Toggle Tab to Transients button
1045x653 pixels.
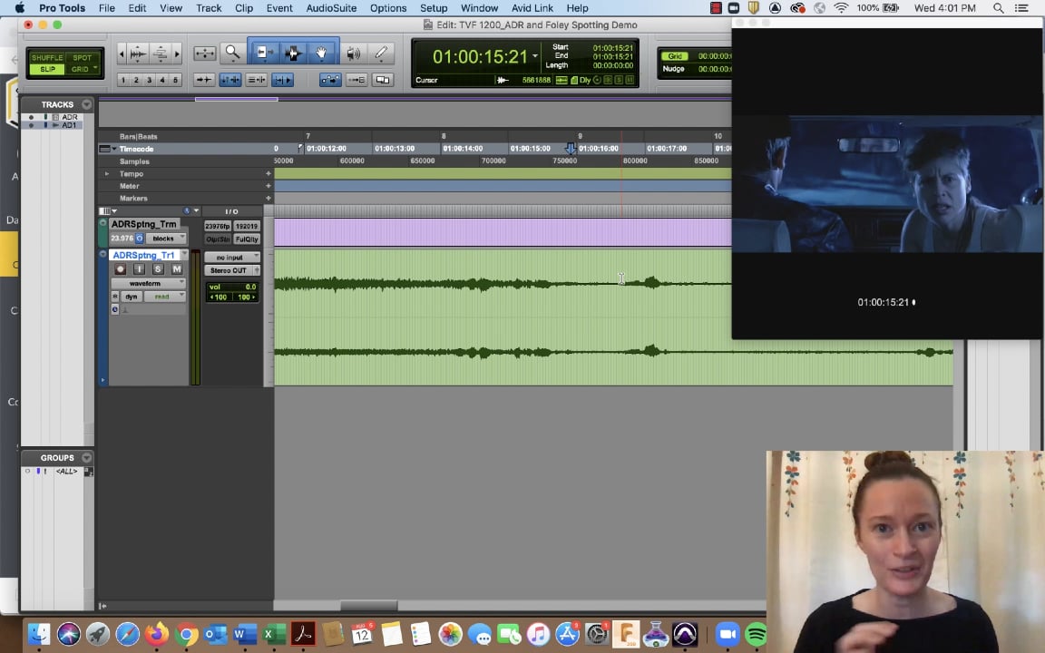coord(203,80)
